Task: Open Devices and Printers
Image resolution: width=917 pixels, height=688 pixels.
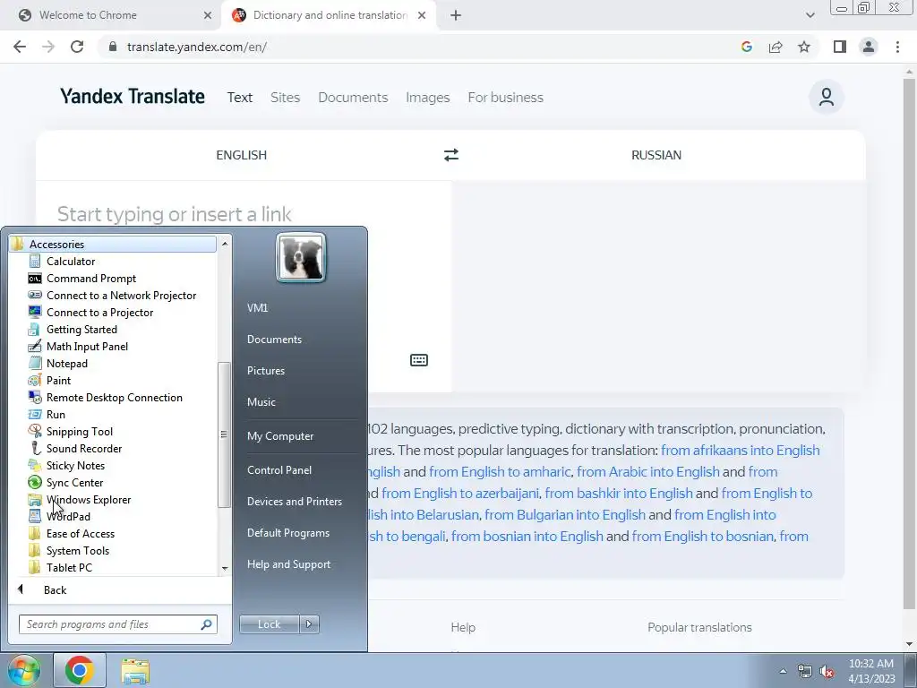Action: click(x=294, y=502)
